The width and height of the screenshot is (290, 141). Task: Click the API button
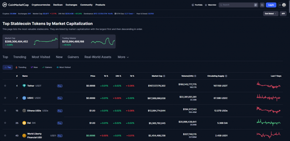click(283, 14)
